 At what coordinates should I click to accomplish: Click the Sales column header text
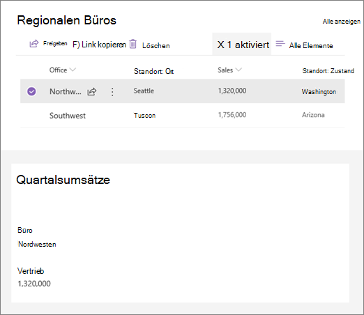click(x=225, y=70)
